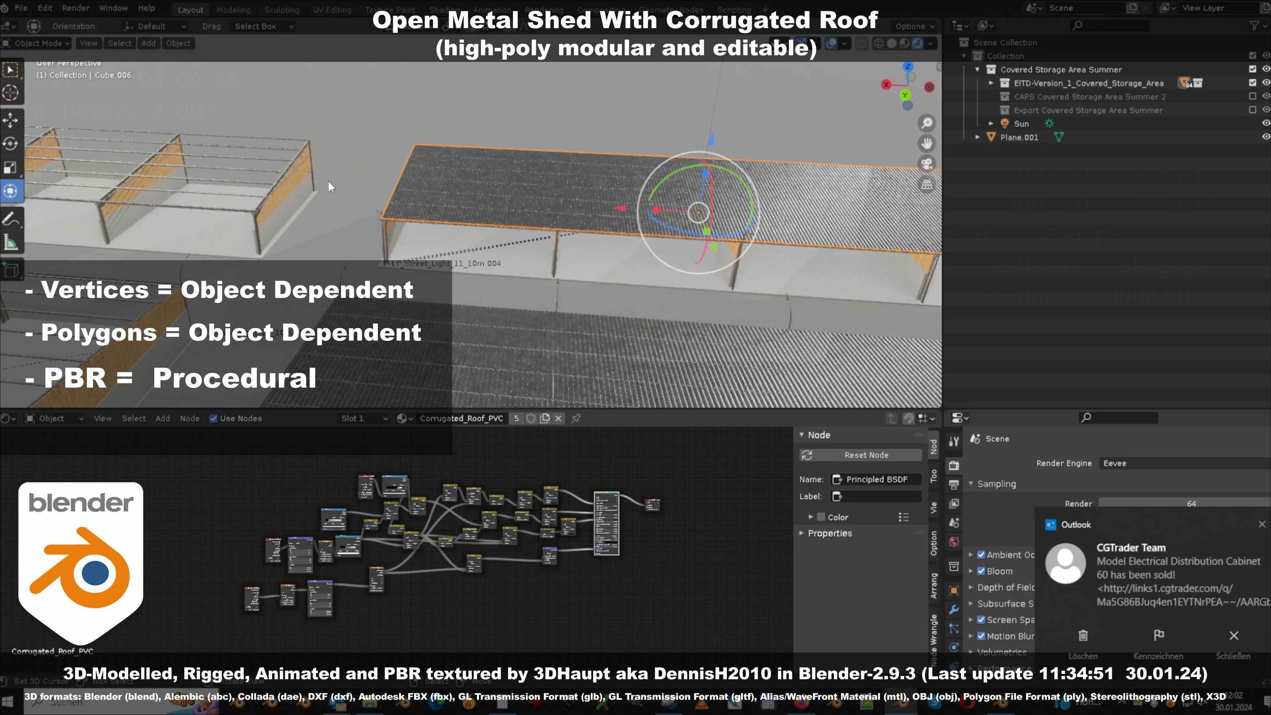The height and width of the screenshot is (715, 1271).
Task: Open the Render properties tab
Action: click(x=954, y=465)
